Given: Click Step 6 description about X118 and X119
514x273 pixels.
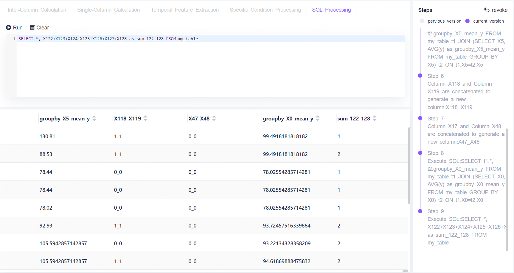Looking at the screenshot, I should 459,95.
